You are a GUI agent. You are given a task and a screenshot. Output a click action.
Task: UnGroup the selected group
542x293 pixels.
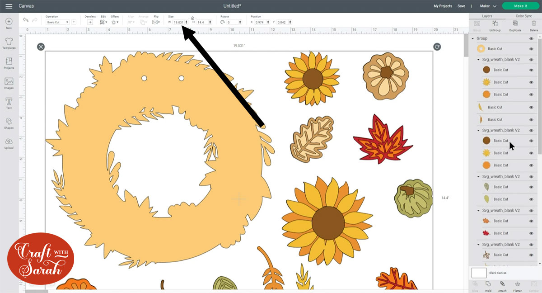496,27
